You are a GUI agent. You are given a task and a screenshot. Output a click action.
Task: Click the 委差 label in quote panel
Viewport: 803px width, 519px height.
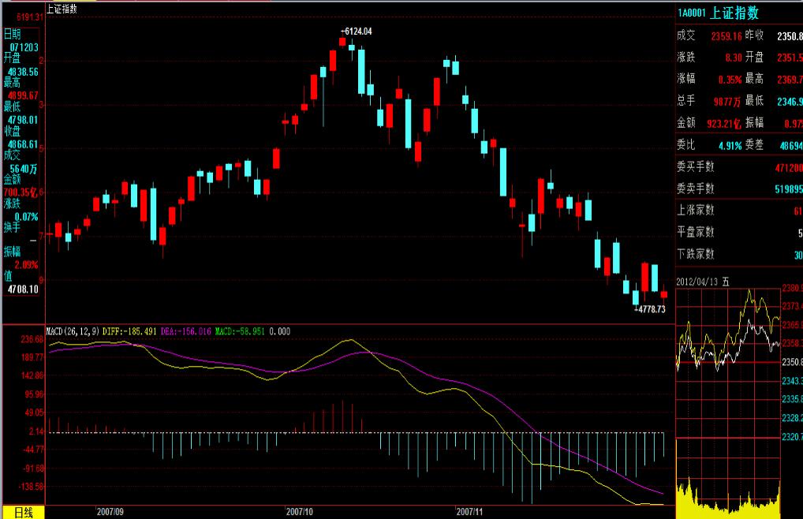click(754, 145)
